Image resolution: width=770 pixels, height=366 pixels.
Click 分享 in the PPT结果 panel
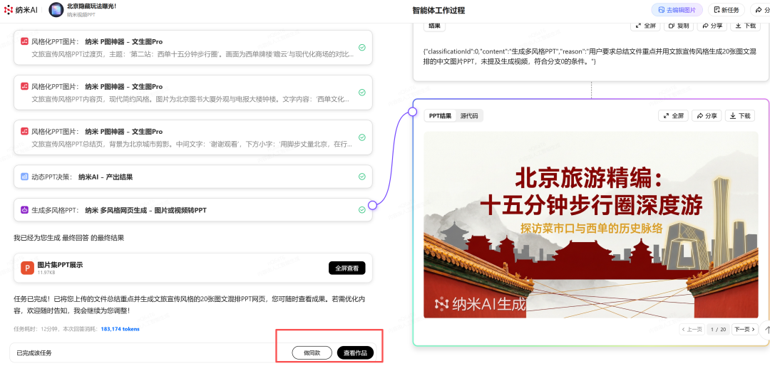(707, 116)
